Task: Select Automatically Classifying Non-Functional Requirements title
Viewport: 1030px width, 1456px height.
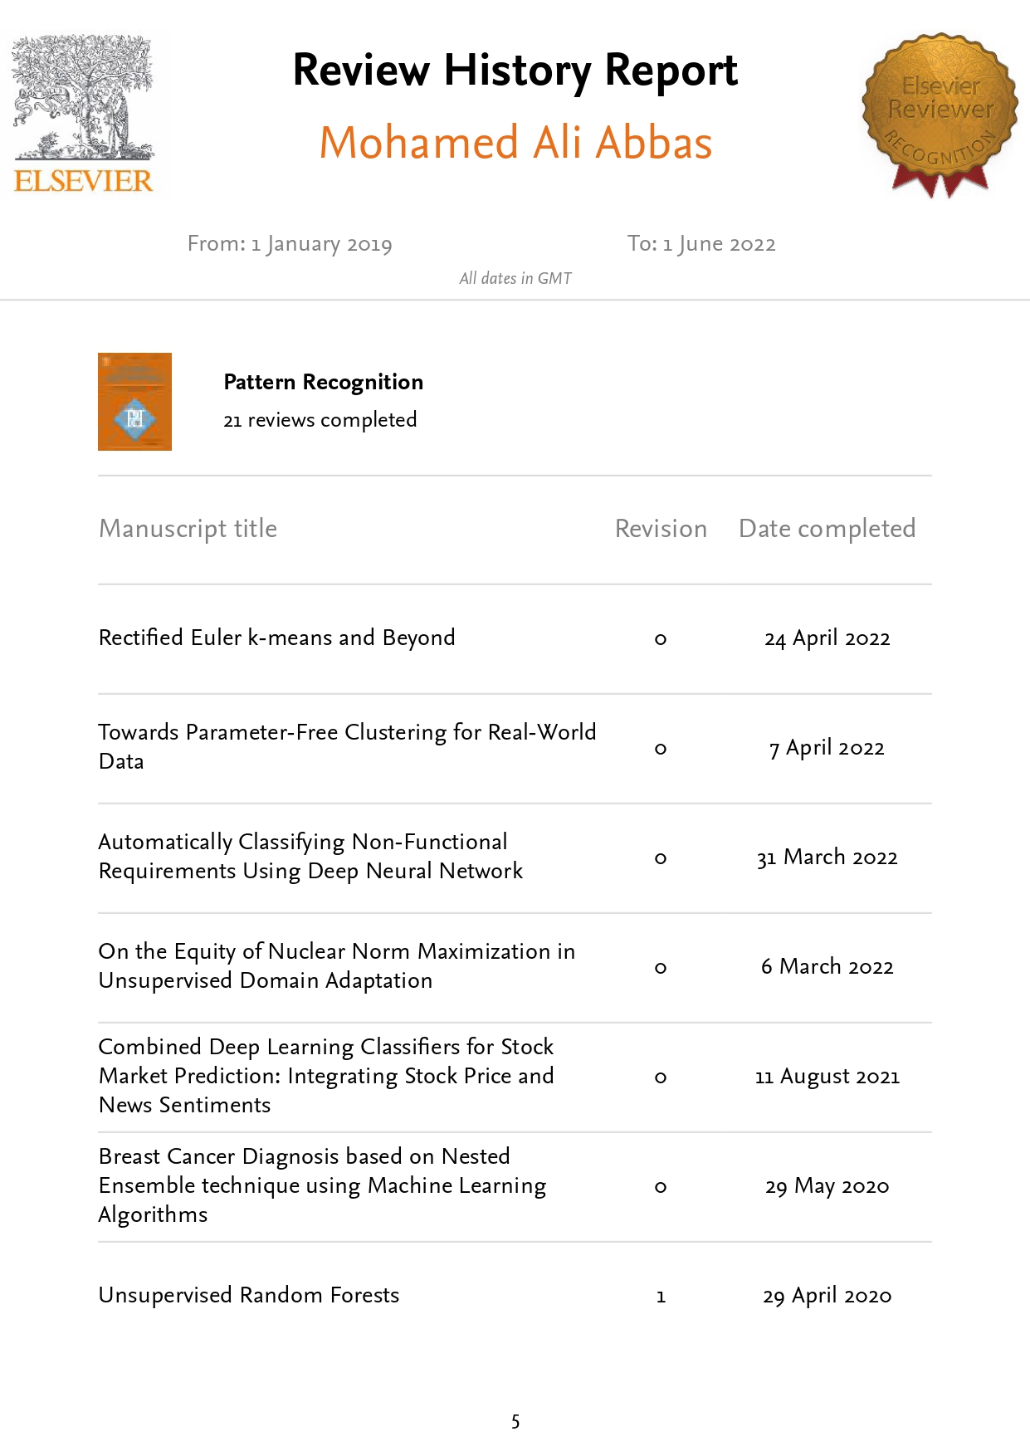Action: pos(310,856)
